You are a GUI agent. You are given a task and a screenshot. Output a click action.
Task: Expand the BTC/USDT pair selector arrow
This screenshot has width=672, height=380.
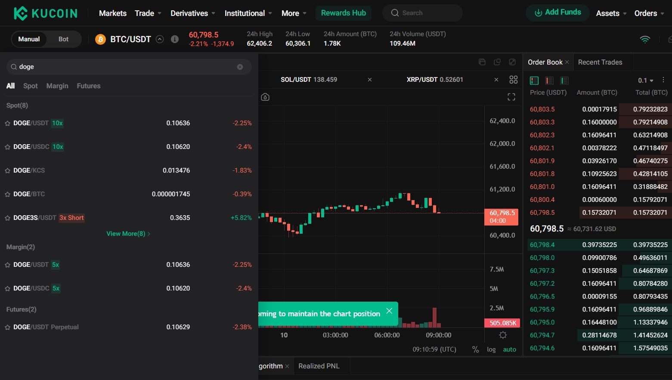(x=160, y=39)
